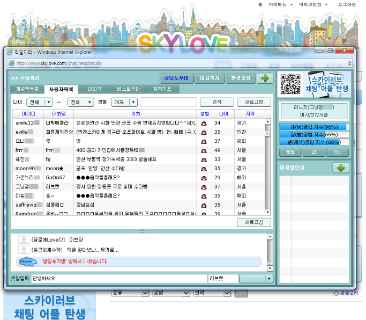Click the 너밖에몰라 nickname cell
Screen dimensions: 366x320
click(x=58, y=123)
